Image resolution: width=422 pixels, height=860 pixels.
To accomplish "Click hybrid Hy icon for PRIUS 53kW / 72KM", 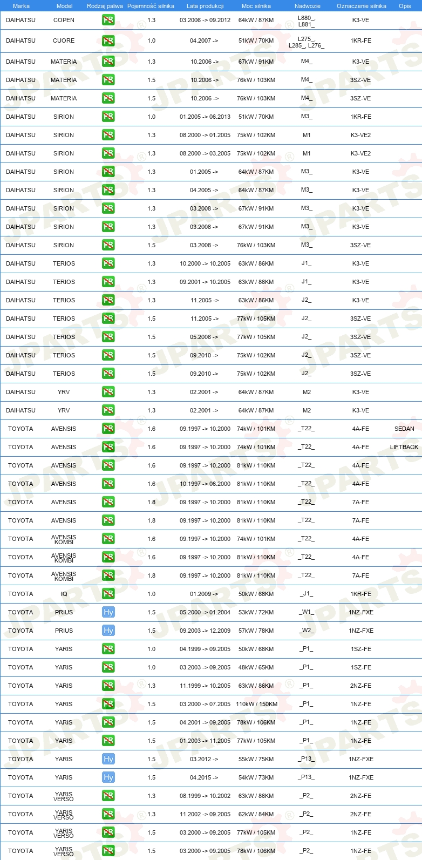I will 108,612.
